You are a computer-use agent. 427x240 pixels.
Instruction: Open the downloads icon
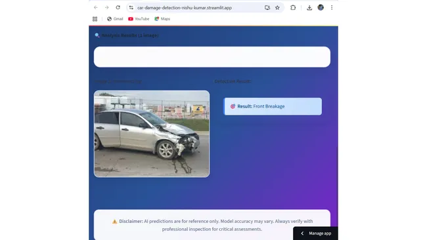tap(309, 8)
